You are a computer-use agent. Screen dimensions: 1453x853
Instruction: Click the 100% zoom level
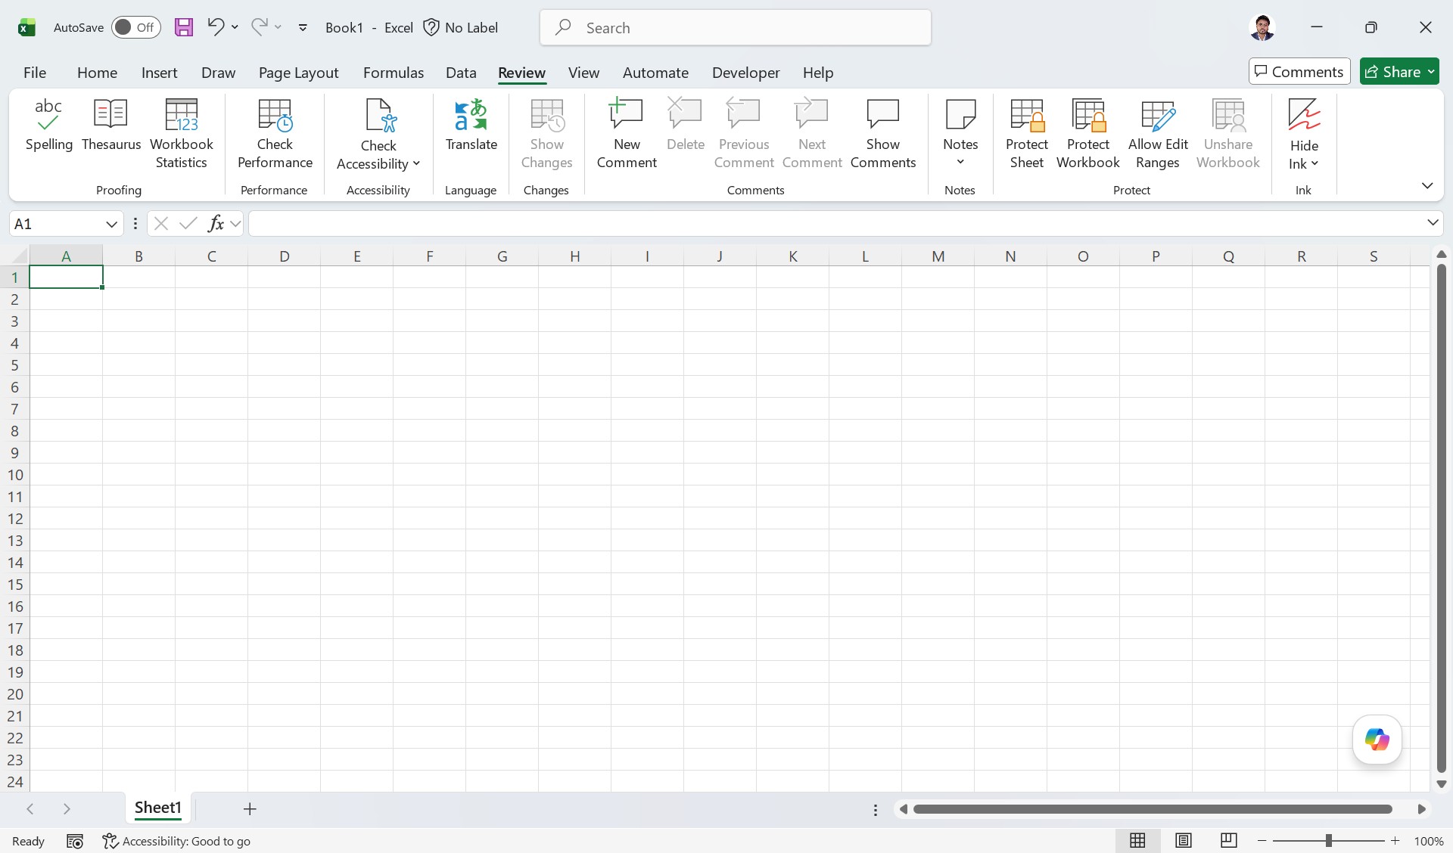coord(1429,841)
